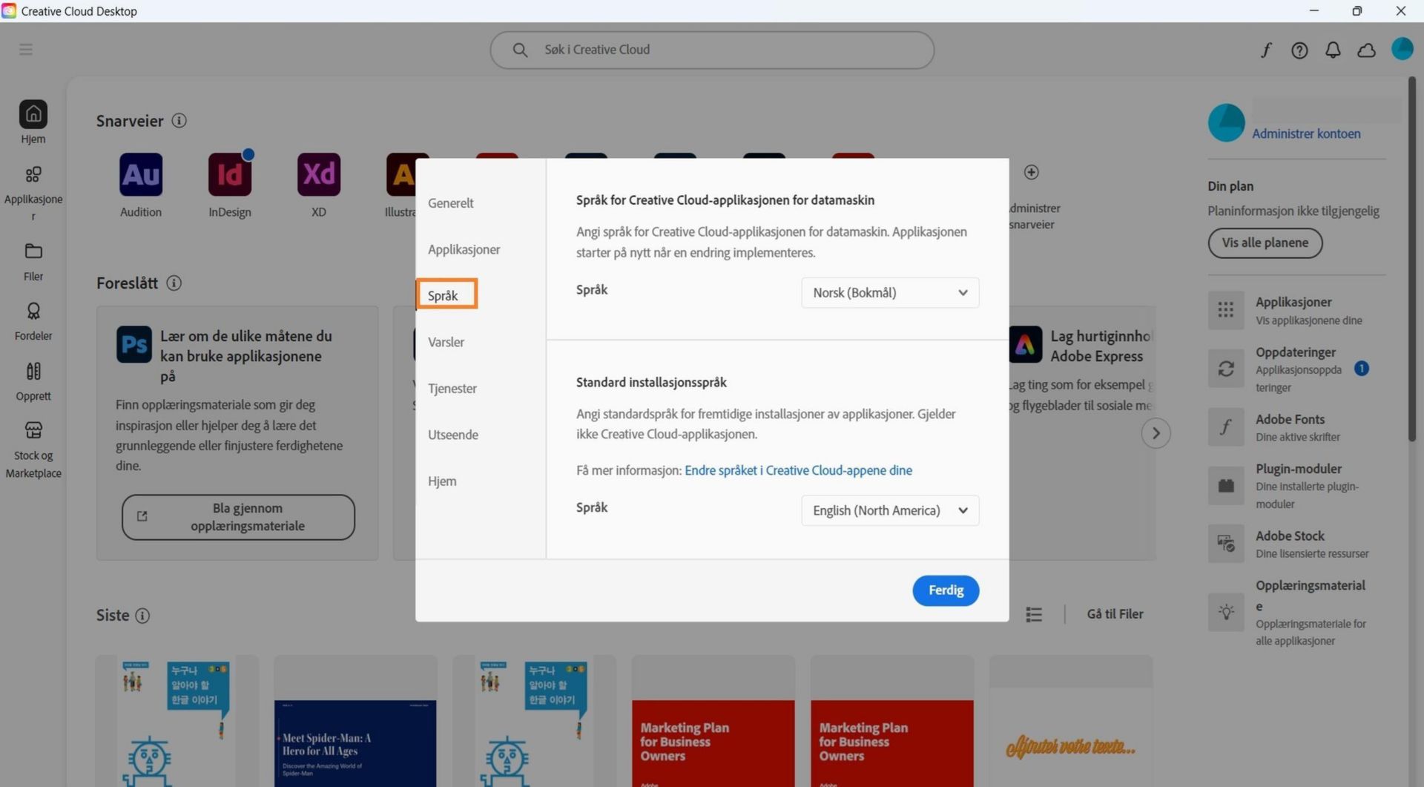Image resolution: width=1424 pixels, height=787 pixels.
Task: Click the Ferdig button
Action: 946,591
